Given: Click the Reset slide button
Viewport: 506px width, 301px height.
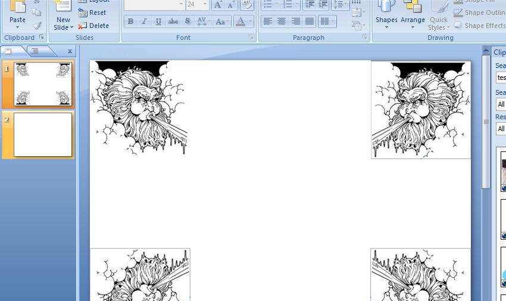Looking at the screenshot, I should tap(92, 13).
